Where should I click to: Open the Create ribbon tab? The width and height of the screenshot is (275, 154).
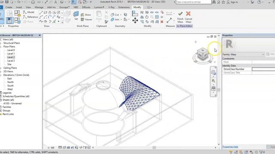point(9,7)
